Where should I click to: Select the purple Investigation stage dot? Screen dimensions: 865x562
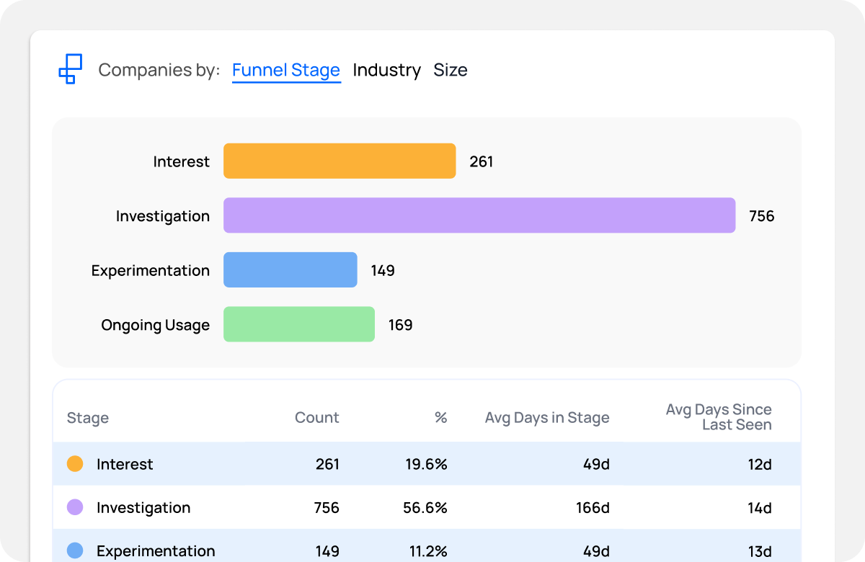click(x=76, y=507)
